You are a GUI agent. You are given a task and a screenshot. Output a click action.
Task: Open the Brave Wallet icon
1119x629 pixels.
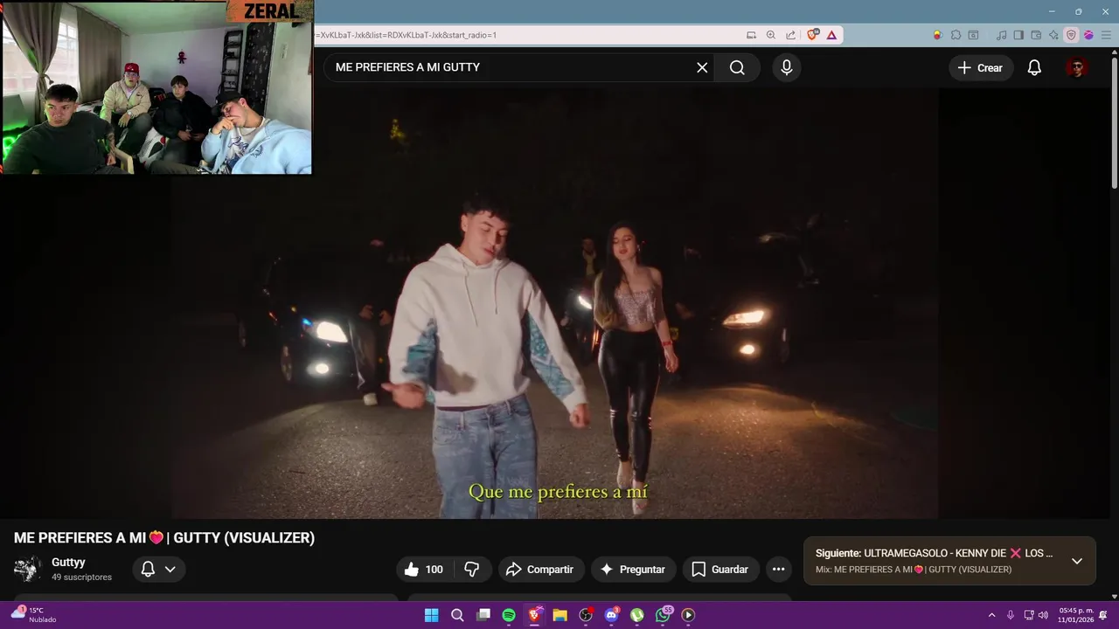pyautogui.click(x=1036, y=35)
